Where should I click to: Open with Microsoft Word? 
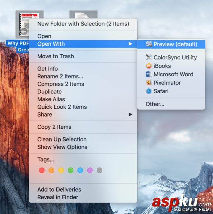[171, 74]
